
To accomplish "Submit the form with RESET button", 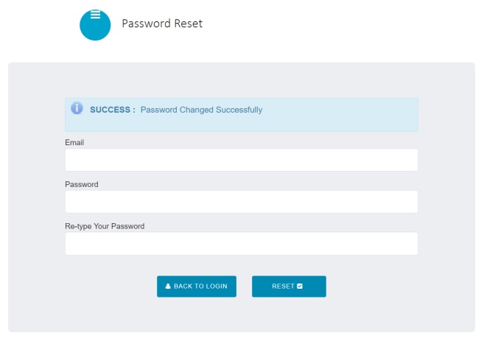I will [289, 286].
